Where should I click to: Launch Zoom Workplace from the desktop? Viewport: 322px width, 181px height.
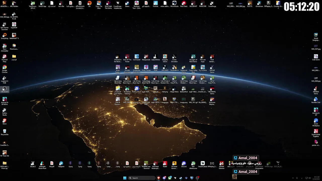(316, 122)
